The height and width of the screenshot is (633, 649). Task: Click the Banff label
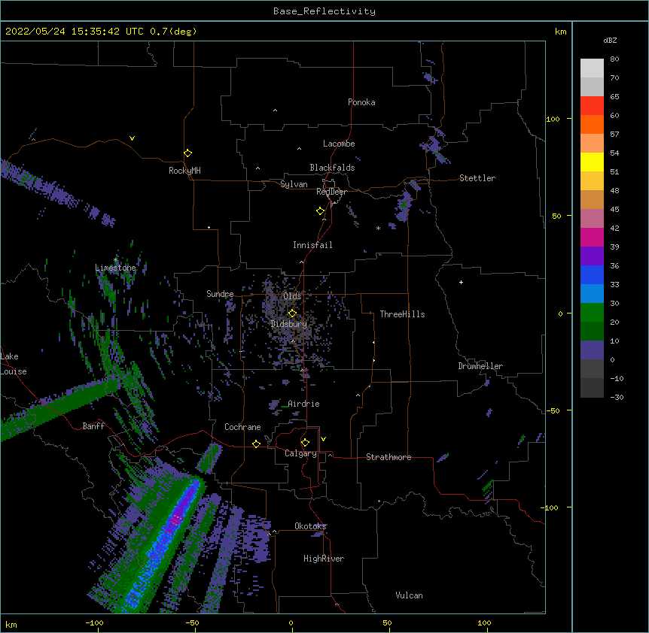coord(93,426)
